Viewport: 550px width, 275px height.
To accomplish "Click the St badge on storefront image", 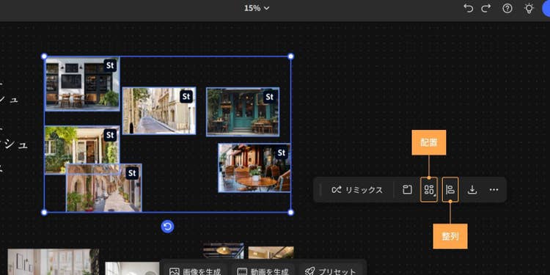I will [x=110, y=65].
